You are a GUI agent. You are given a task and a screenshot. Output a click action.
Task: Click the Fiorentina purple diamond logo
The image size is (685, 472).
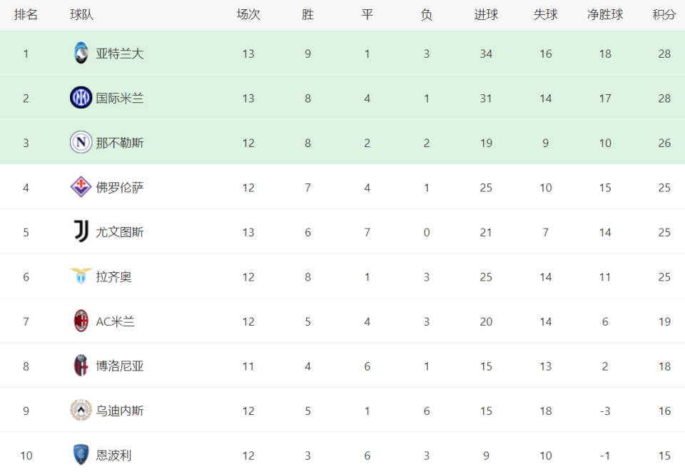(x=81, y=186)
